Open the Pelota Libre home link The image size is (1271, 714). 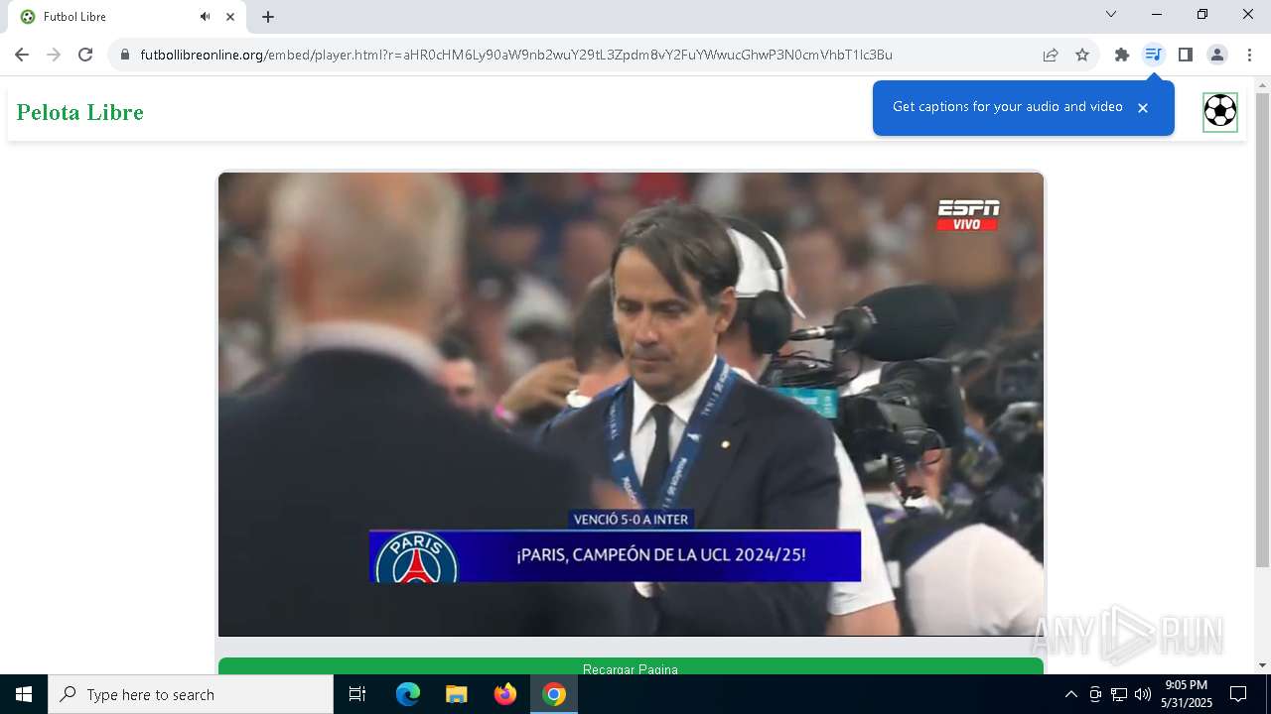(x=80, y=112)
